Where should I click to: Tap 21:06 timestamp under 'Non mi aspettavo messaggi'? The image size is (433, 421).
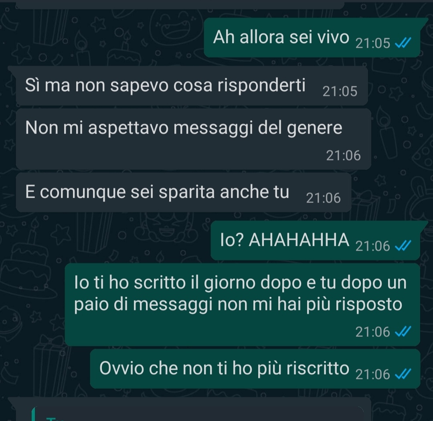point(343,156)
